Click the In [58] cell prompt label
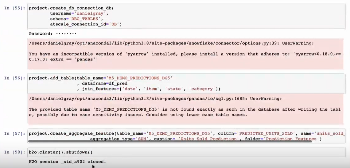The height and width of the screenshot is (168, 350). click(15, 152)
